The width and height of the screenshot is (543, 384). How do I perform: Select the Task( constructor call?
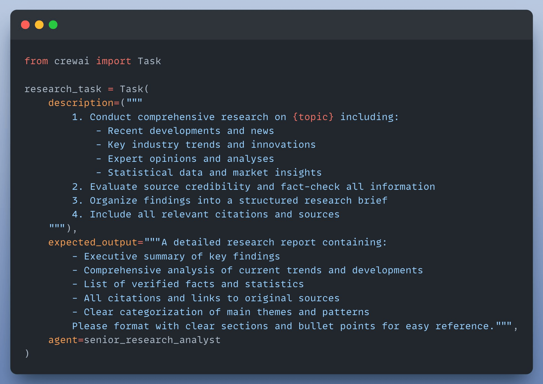(134, 89)
